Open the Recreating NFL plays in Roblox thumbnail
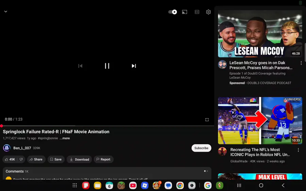306x191 pixels. 260,120
